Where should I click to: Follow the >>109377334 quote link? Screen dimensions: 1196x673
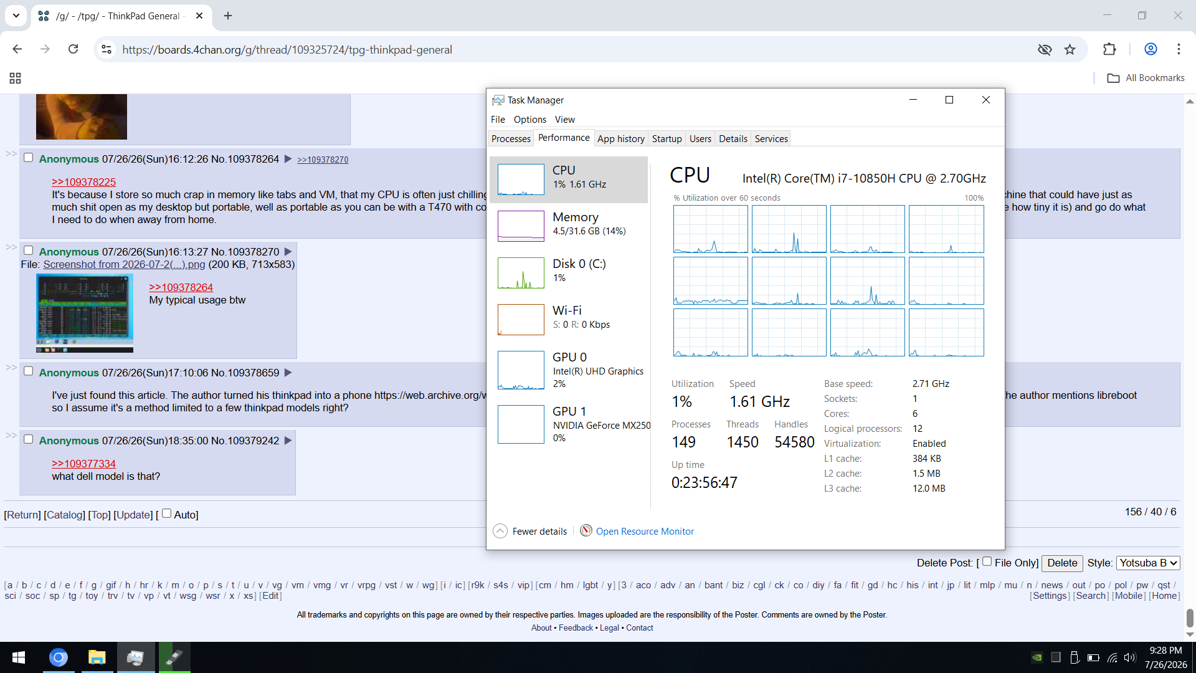coord(83,464)
